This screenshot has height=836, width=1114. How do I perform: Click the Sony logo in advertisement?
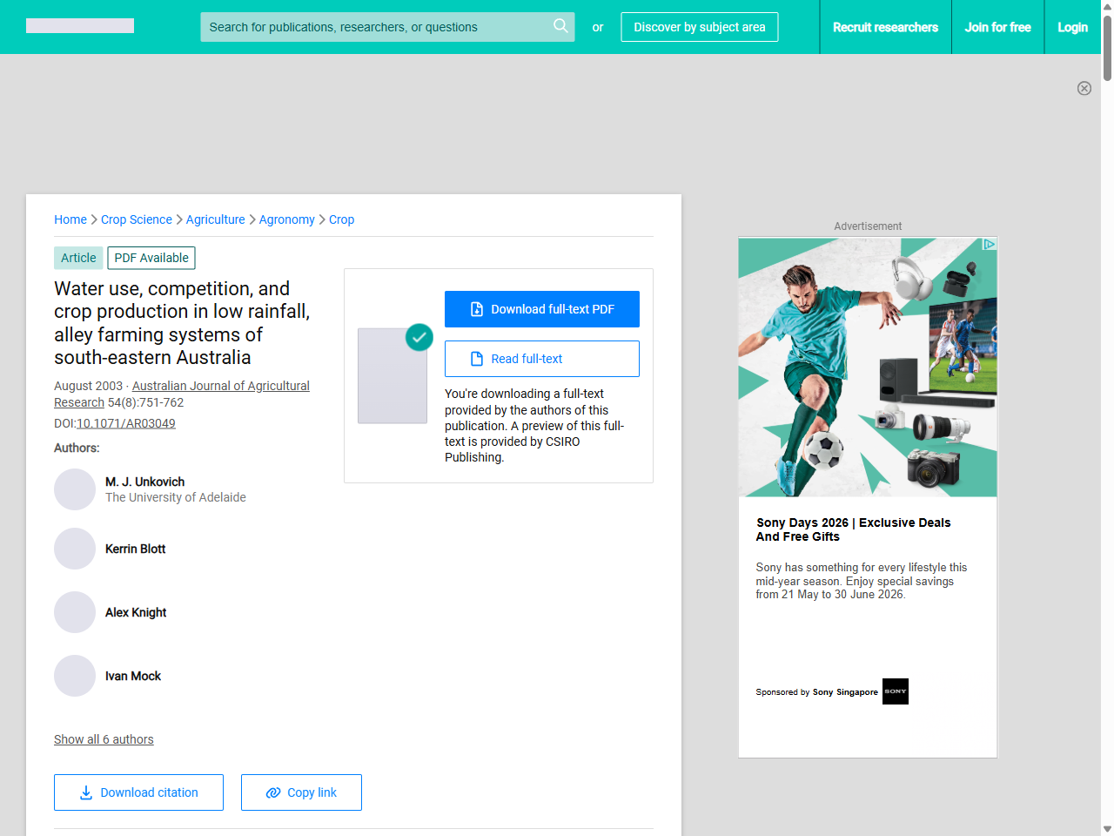pos(896,691)
